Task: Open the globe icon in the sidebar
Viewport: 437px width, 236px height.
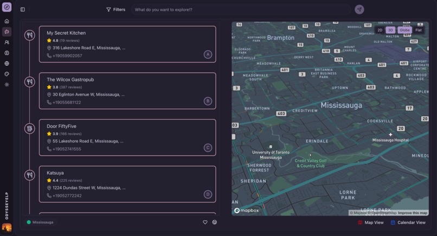Action: (x=7, y=63)
